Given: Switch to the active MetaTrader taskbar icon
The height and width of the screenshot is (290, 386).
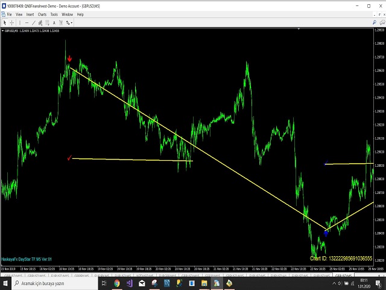Looking at the screenshot, I should tap(217, 283).
